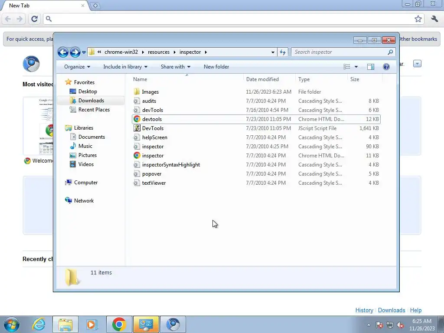Reload the page in Chrome
Screen dimensions: 444x333
(35, 19)
